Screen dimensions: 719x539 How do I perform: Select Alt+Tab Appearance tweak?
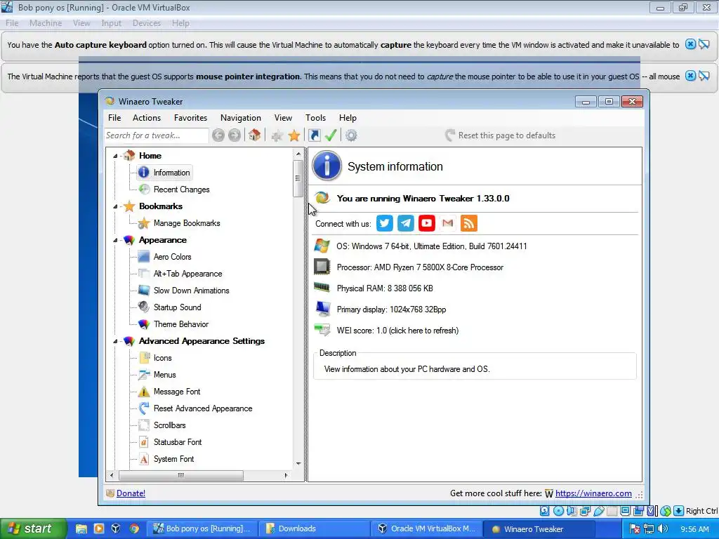click(x=187, y=274)
